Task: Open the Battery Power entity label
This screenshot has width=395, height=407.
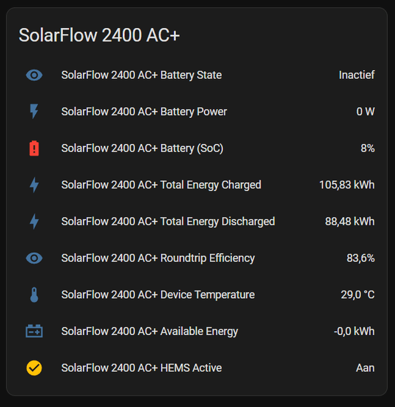Action: tap(144, 112)
